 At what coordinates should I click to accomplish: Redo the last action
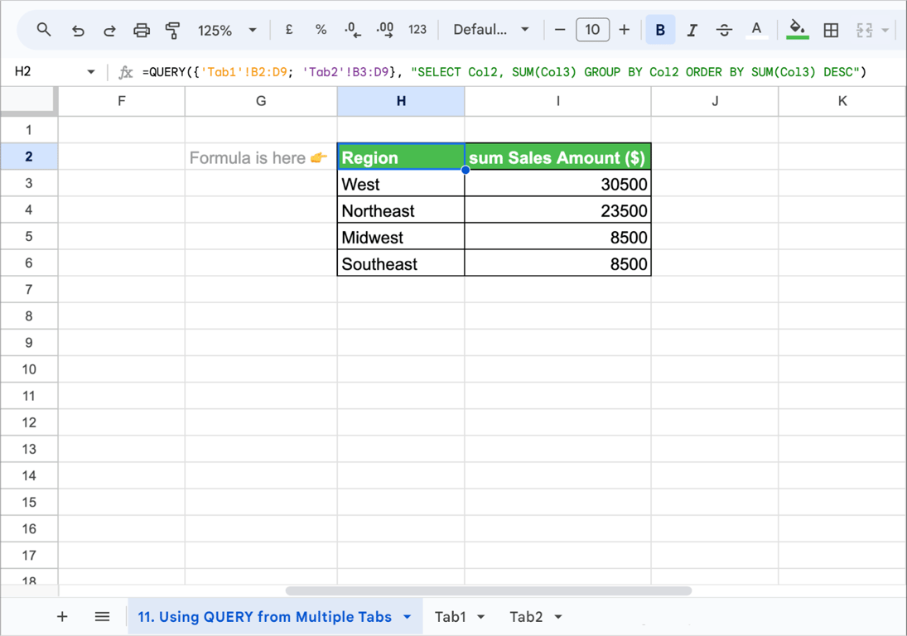tap(109, 30)
